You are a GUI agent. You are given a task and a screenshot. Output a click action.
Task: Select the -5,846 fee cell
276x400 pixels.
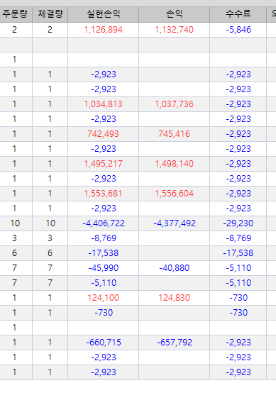pos(238,30)
